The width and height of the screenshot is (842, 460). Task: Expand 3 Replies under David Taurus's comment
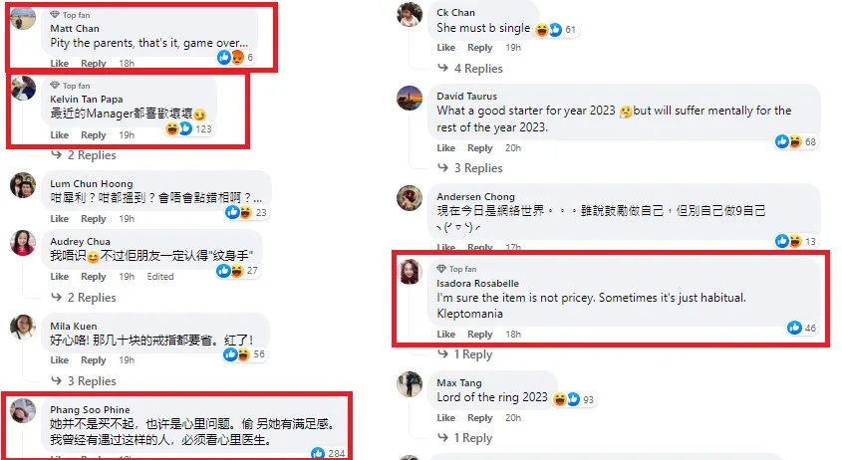470,168
